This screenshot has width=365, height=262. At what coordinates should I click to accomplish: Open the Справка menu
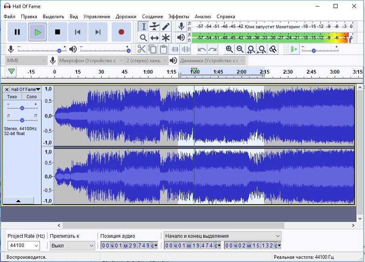pos(226,17)
